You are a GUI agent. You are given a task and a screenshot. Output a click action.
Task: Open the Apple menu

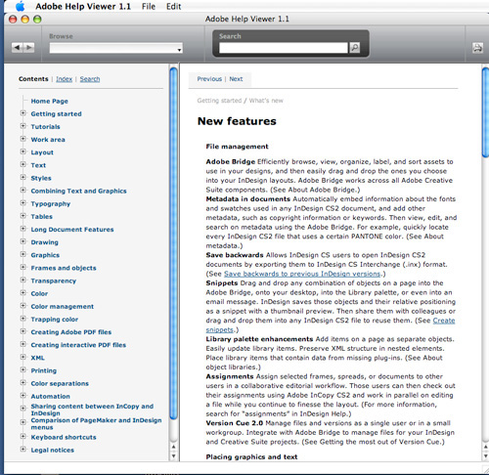pyautogui.click(x=20, y=6)
